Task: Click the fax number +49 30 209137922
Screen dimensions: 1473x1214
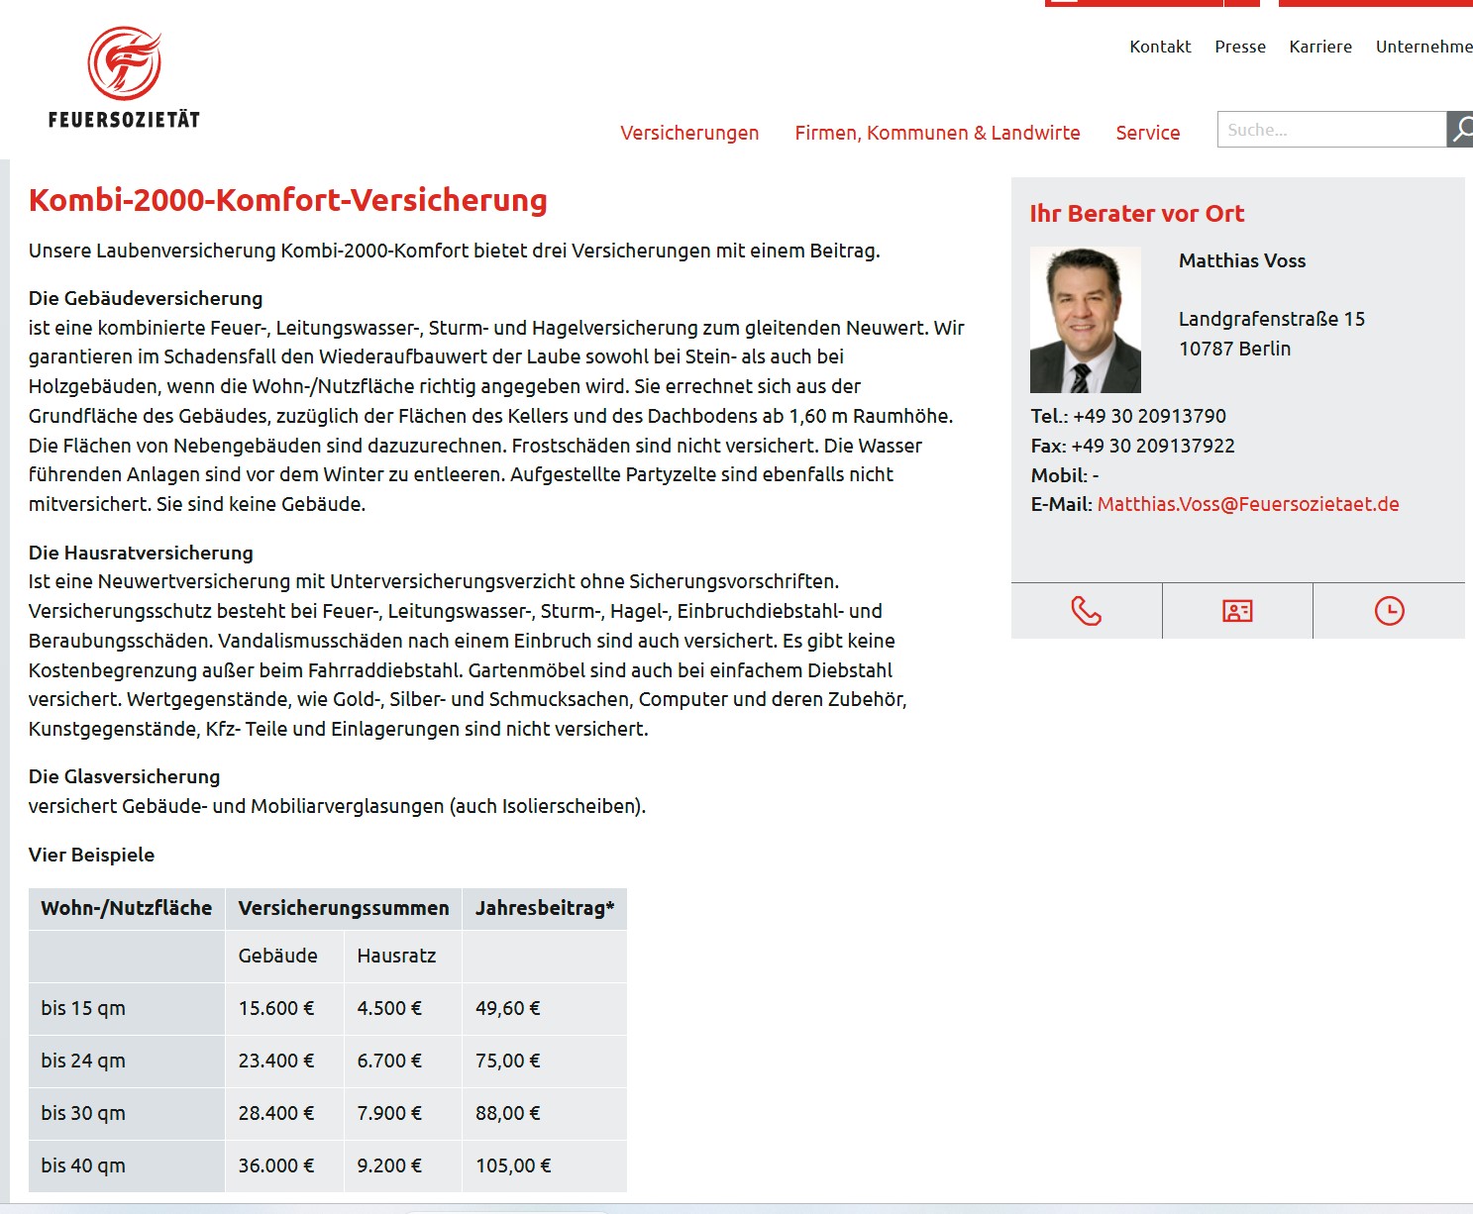Action: click(x=1153, y=446)
